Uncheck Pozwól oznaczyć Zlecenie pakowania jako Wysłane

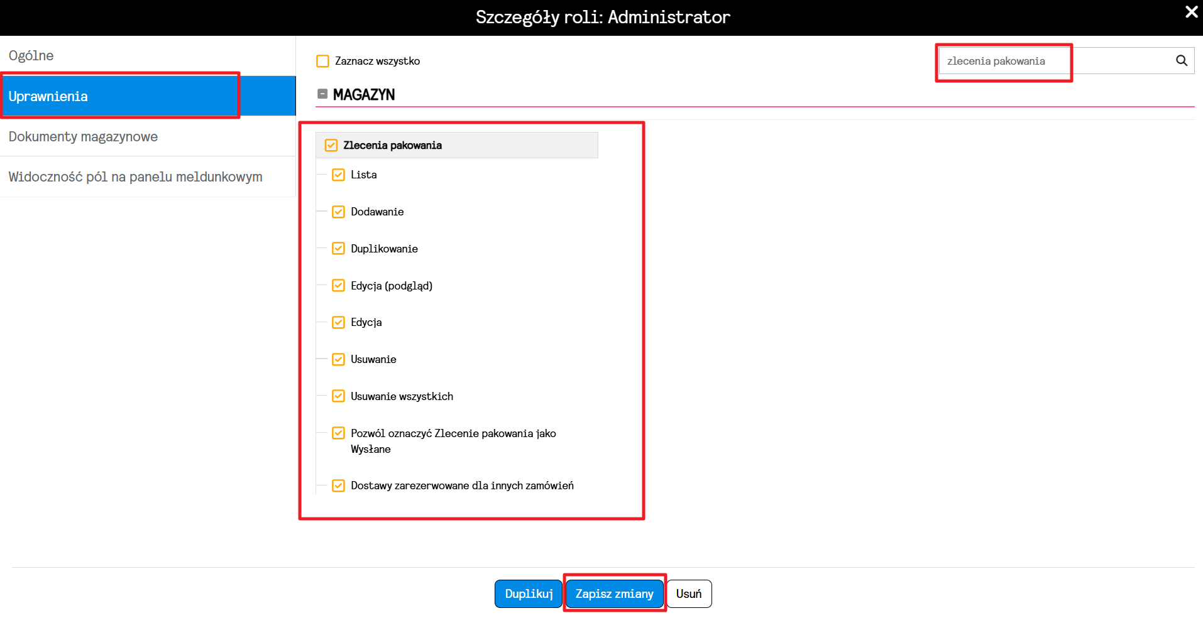point(338,433)
